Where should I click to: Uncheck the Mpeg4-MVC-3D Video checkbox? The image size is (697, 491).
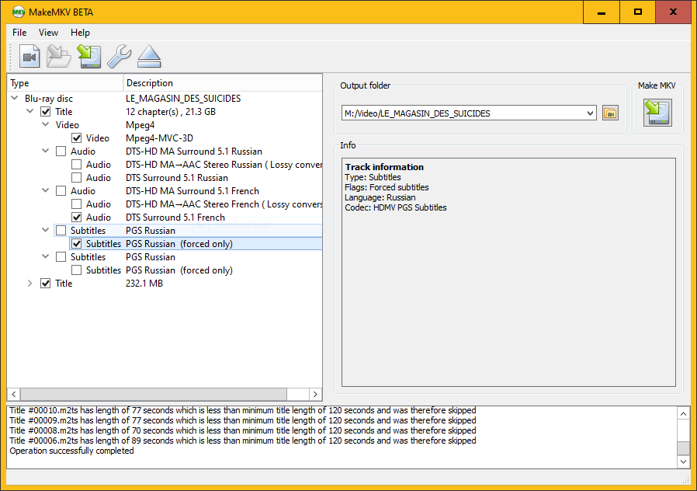pos(77,138)
